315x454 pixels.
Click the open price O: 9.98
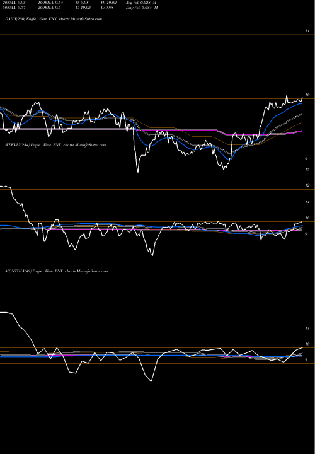(x=81, y=3)
